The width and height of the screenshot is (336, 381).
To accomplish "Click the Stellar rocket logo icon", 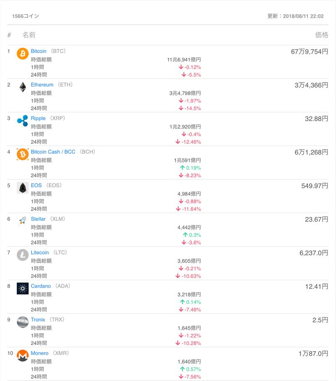I will (x=23, y=221).
